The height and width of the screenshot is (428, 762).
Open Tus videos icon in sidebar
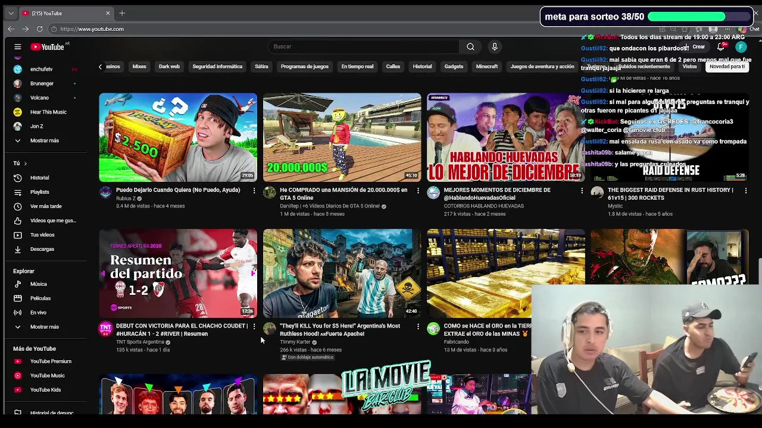pyautogui.click(x=18, y=235)
